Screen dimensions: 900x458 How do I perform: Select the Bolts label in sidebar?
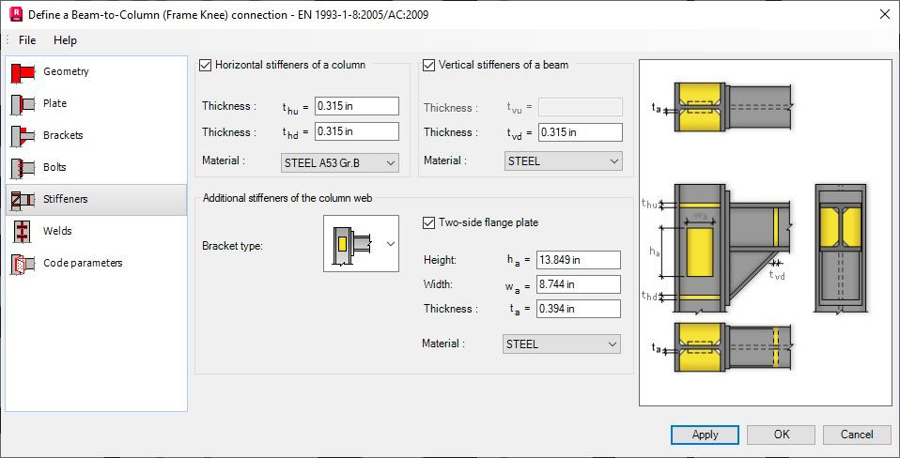pos(54,167)
